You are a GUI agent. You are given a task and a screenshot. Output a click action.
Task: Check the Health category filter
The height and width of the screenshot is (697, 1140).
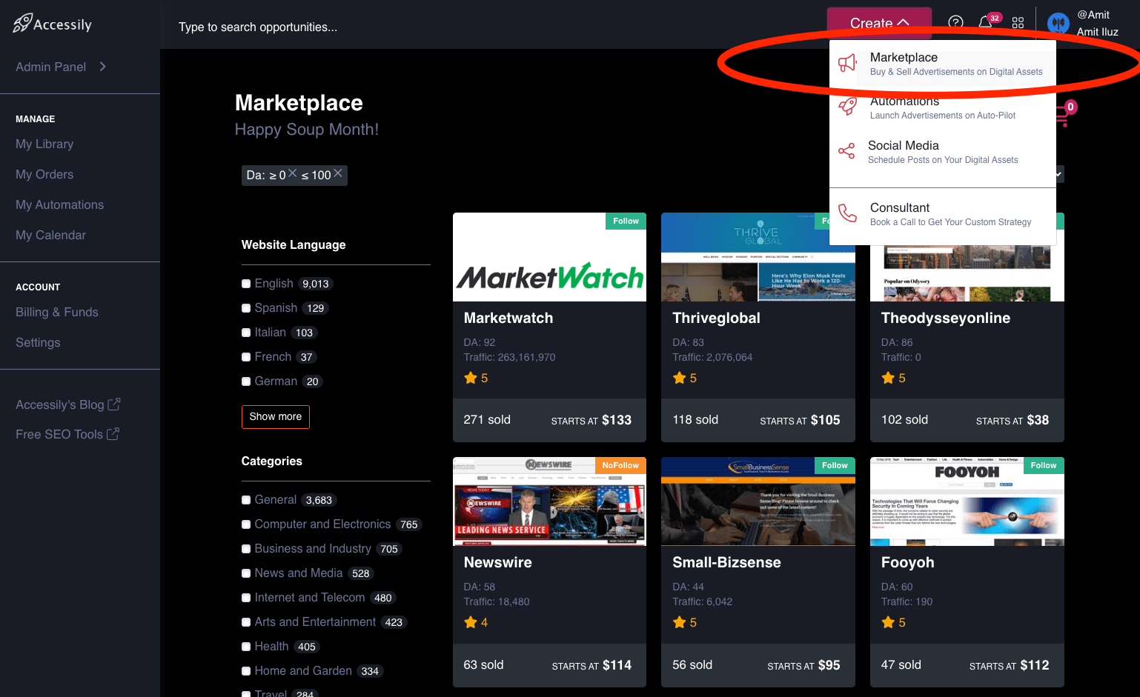(245, 646)
